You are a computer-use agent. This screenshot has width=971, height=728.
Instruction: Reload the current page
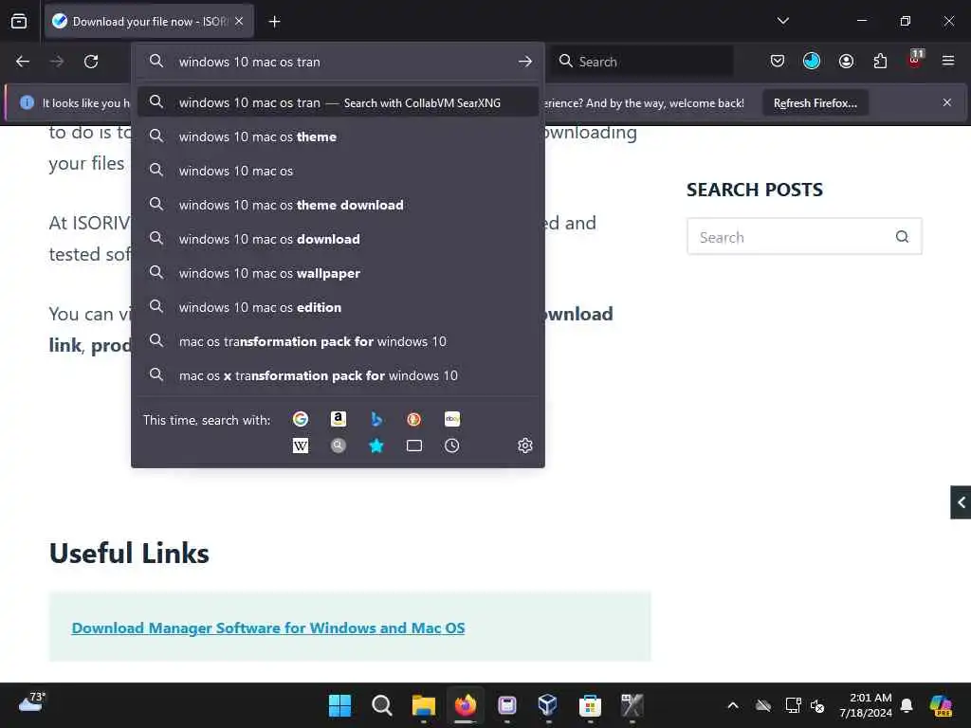(x=91, y=62)
